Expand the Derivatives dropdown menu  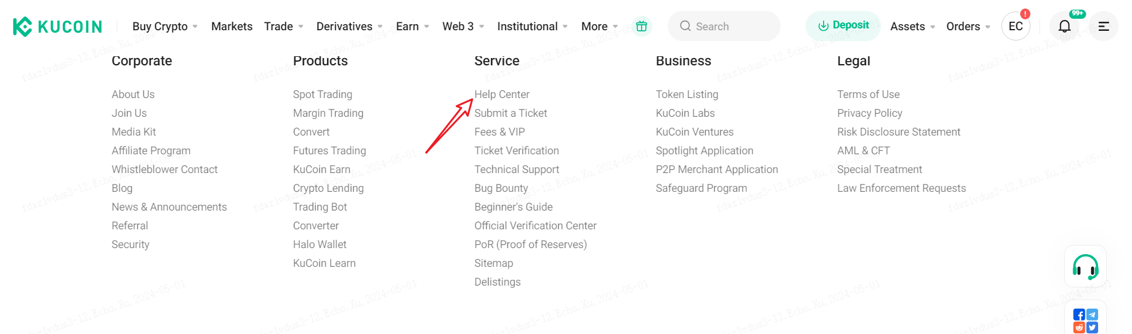click(x=350, y=26)
